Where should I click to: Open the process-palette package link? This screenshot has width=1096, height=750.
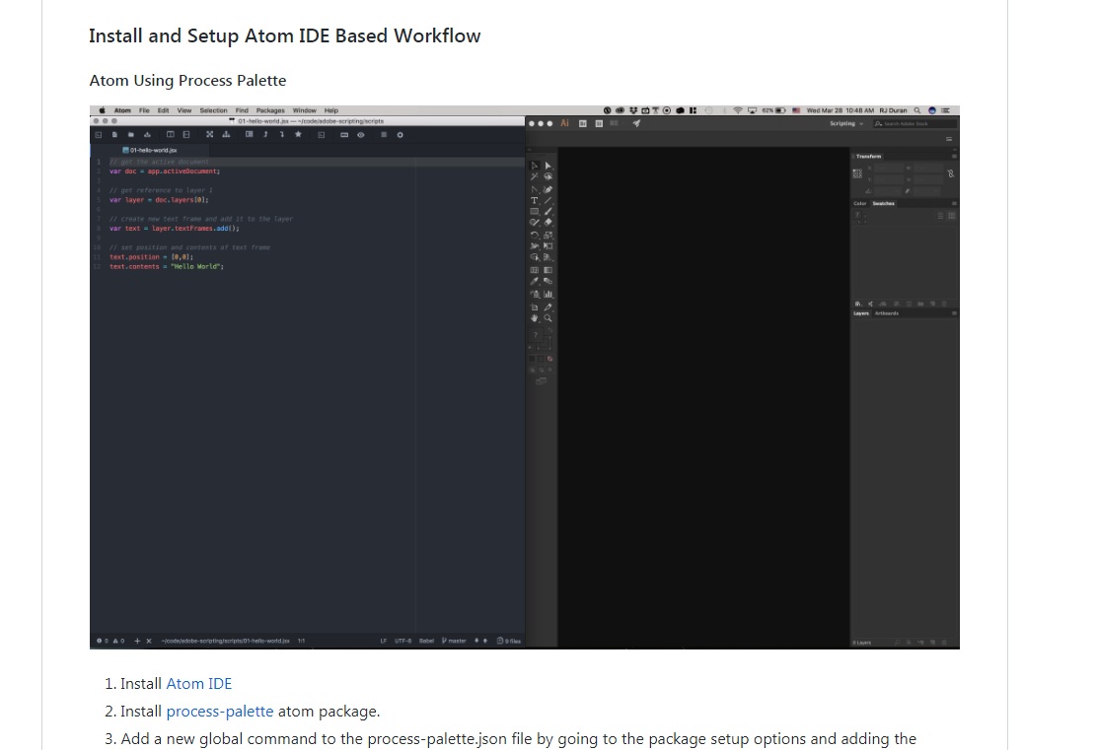[x=219, y=711]
